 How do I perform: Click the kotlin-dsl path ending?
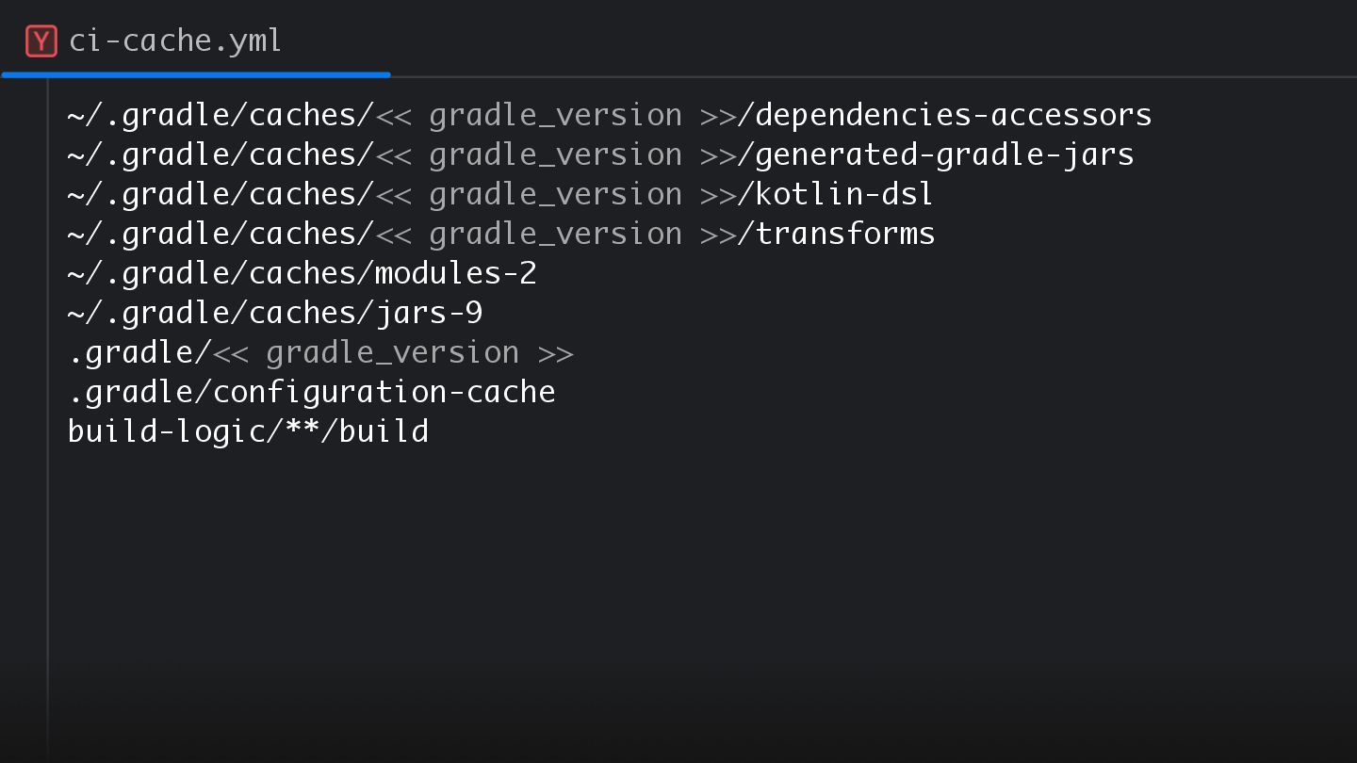pos(844,194)
